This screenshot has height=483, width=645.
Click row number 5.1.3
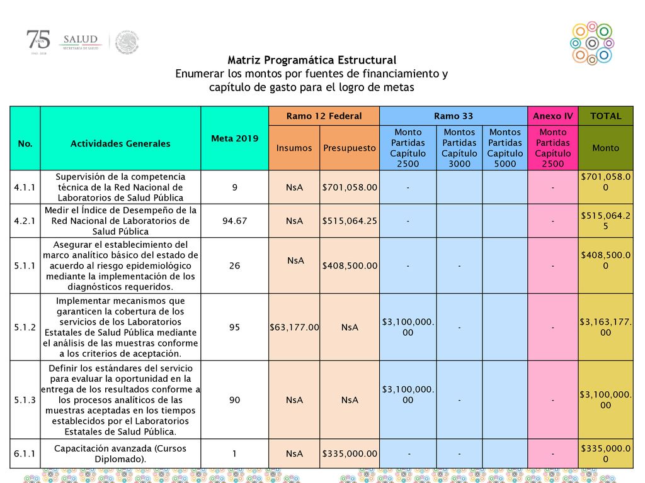click(25, 400)
